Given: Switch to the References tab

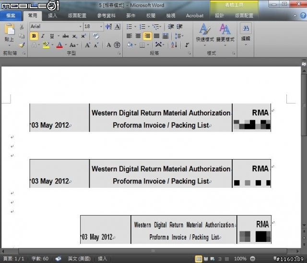Looking at the screenshot, I should pyautogui.click(x=106, y=16).
